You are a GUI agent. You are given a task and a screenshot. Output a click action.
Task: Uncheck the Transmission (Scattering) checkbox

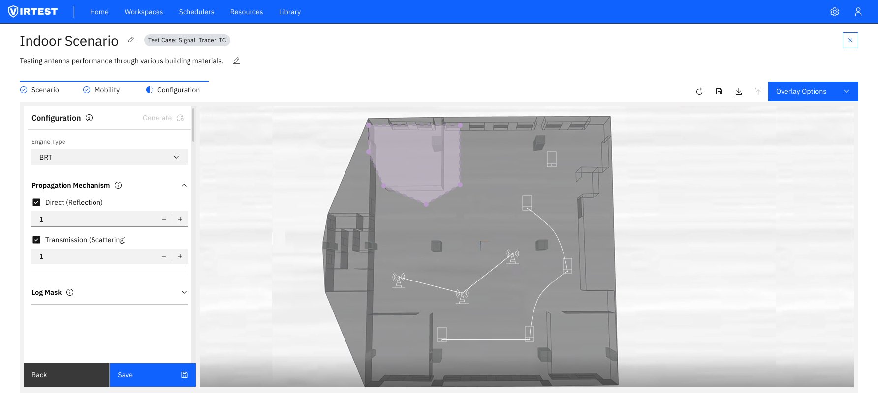36,240
